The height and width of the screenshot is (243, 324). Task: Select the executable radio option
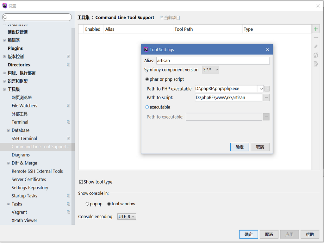pyautogui.click(x=147, y=107)
